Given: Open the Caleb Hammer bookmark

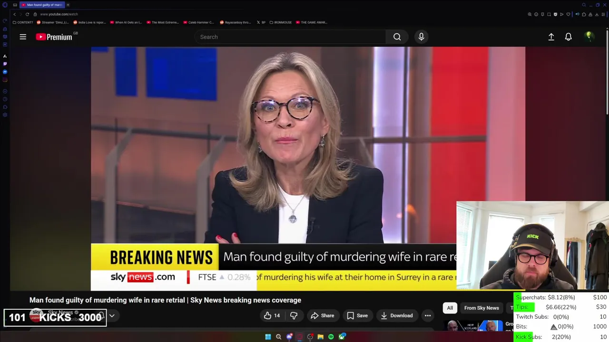Looking at the screenshot, I should pyautogui.click(x=198, y=22).
